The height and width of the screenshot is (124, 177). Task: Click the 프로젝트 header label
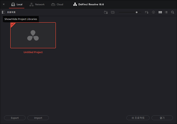point(11,12)
